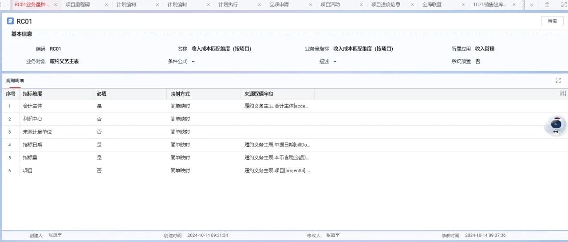Select the 会计主体 row cell
This screenshot has height=242, width=568.
32,106
